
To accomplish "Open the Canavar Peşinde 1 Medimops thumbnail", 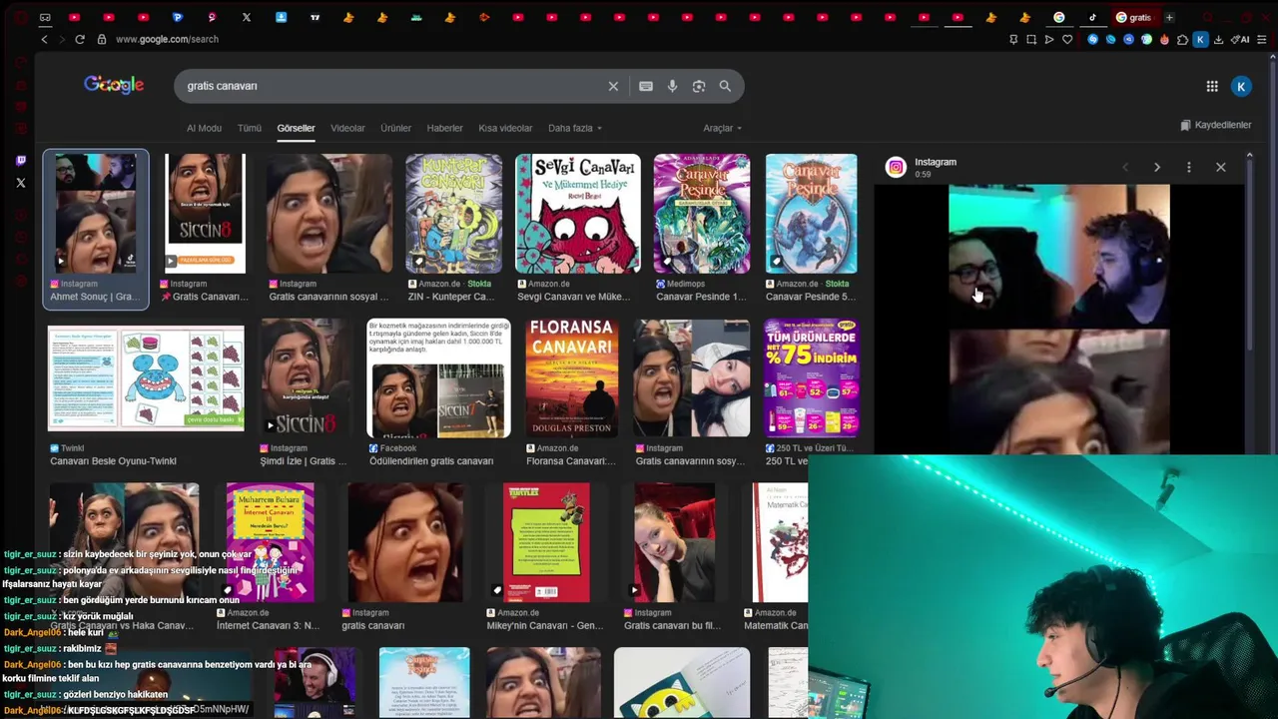I will pos(701,213).
